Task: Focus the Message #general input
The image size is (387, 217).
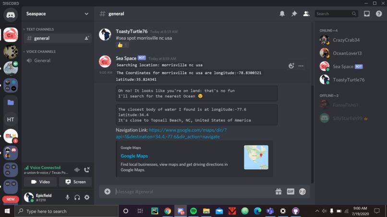Action: (x=194, y=192)
